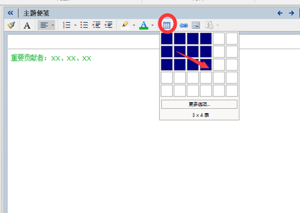The width and height of the screenshot is (300, 213).
Task: Apply bulleted list formatting
Action: [84, 25]
